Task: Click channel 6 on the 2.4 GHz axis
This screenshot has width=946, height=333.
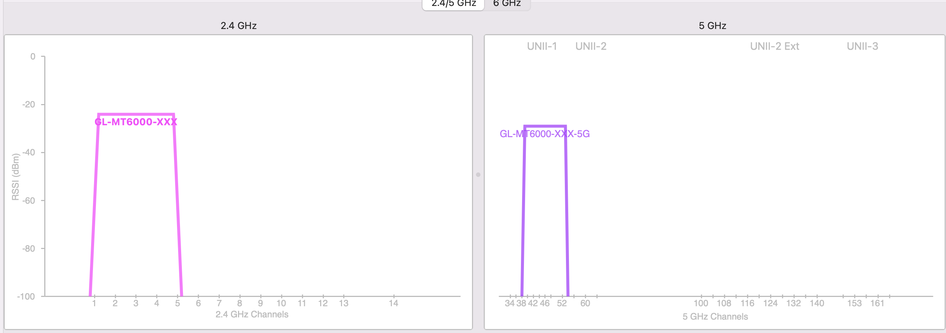Action: tap(198, 303)
